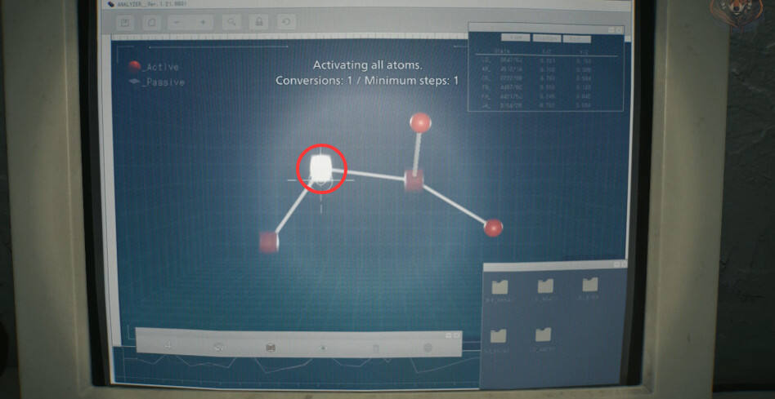Toggle the padlock lock icon
Image resolution: width=775 pixels, height=399 pixels.
click(259, 23)
